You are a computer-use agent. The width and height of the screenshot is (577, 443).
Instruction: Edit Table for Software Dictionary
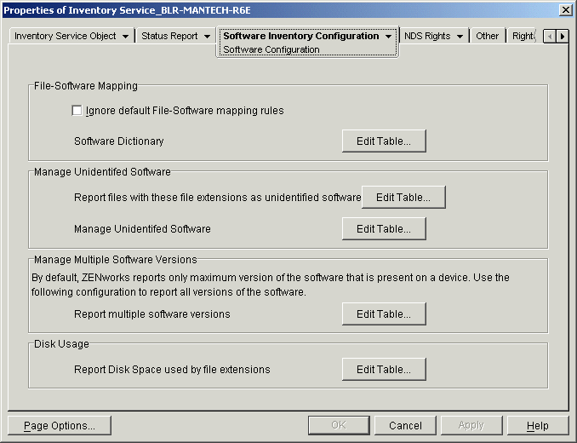pos(384,141)
